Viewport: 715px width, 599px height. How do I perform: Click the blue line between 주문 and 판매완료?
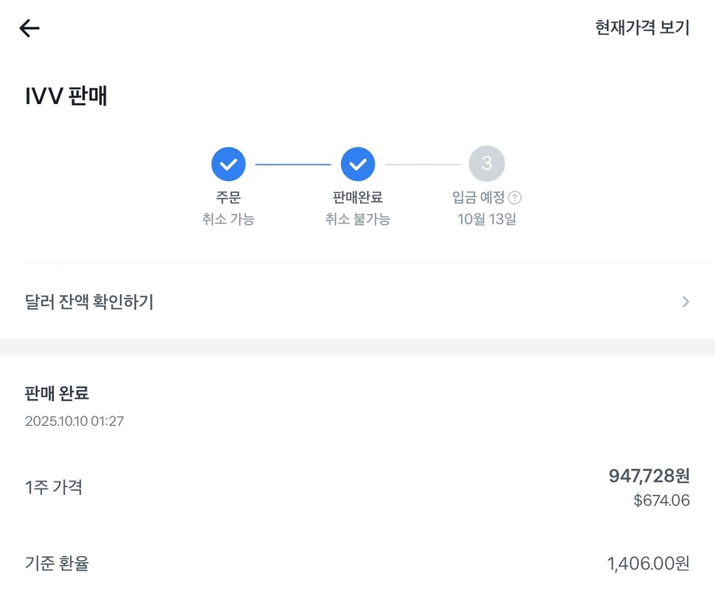(292, 164)
